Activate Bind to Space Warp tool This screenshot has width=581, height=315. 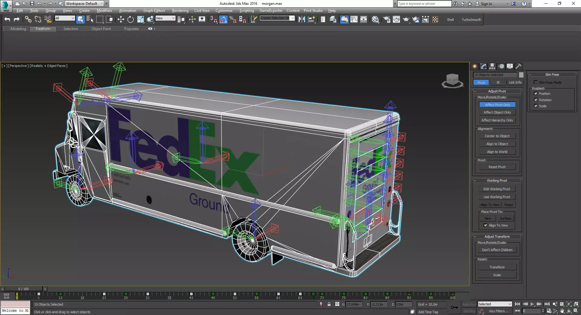(x=48, y=19)
